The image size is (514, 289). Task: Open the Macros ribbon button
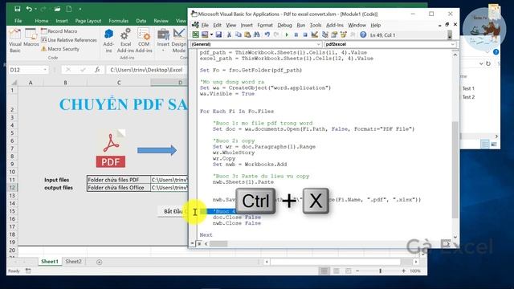click(31, 38)
